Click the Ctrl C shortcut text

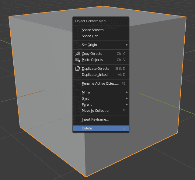coord(121,54)
